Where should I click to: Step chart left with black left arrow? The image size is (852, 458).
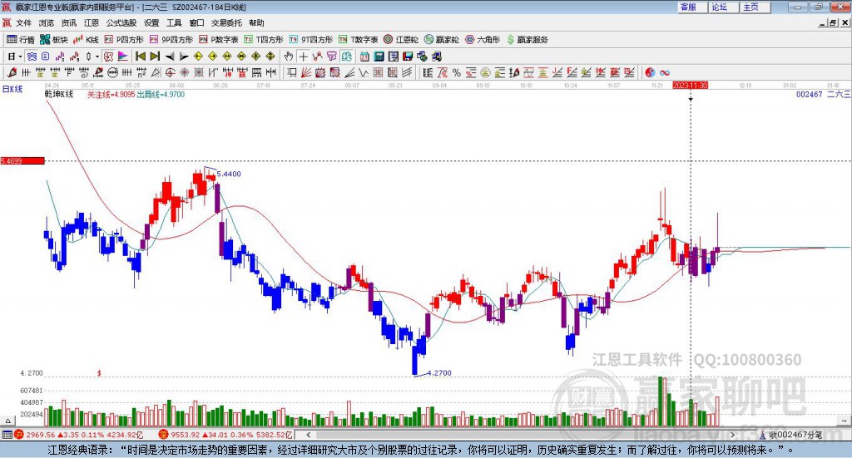tap(170, 57)
